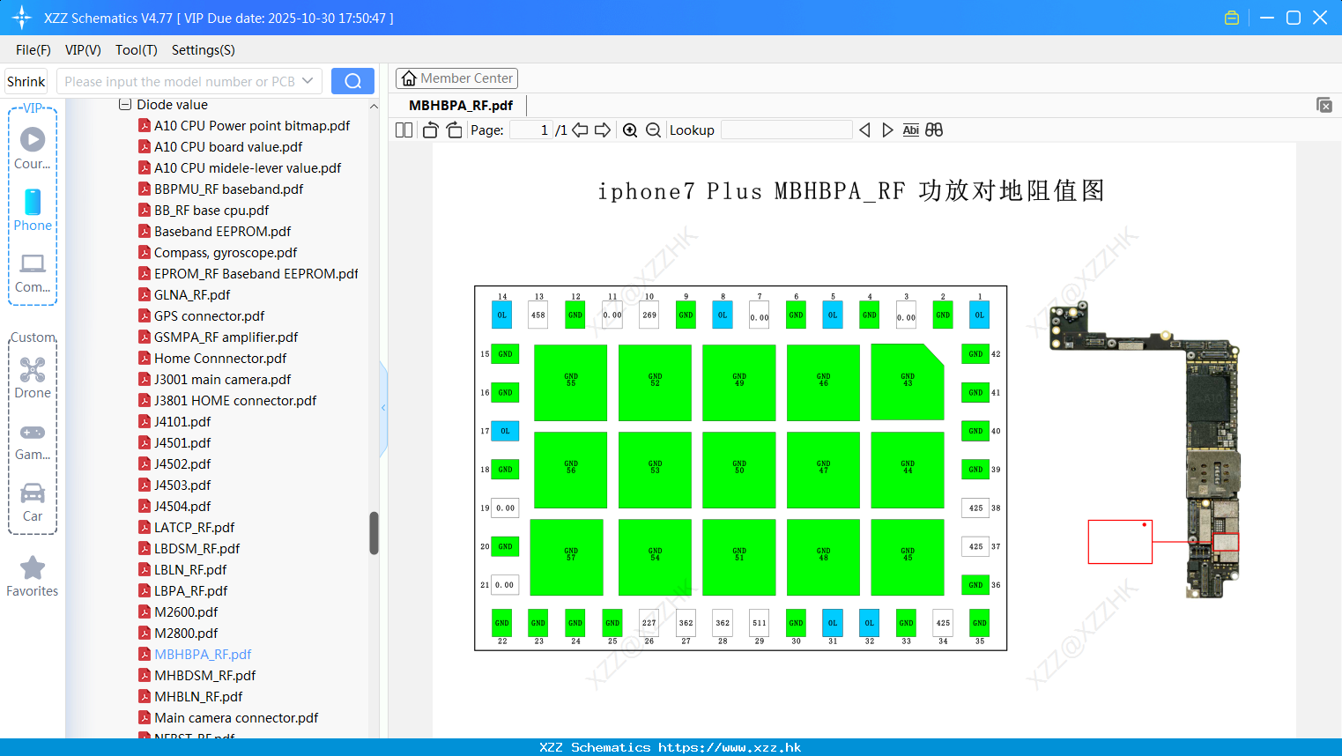Open the Courses category in the sidebar
1342x756 pixels.
pos(33,149)
